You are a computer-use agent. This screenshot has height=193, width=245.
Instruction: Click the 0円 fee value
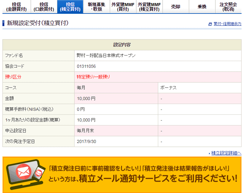click(x=81, y=109)
